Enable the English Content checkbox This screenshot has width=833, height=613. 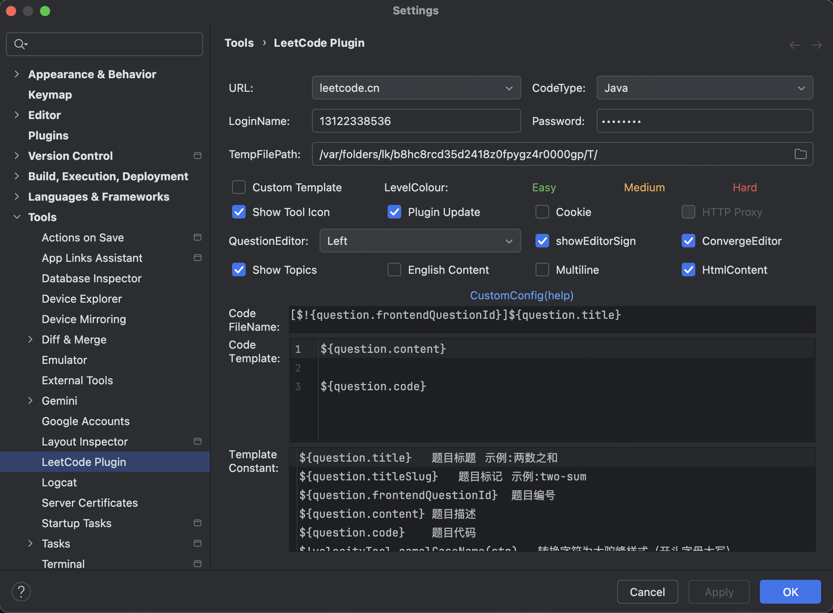tap(394, 270)
